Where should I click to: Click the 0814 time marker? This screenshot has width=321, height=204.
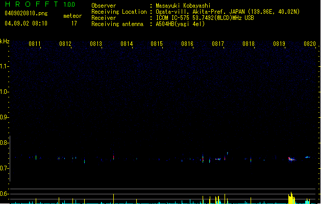coord(127,44)
